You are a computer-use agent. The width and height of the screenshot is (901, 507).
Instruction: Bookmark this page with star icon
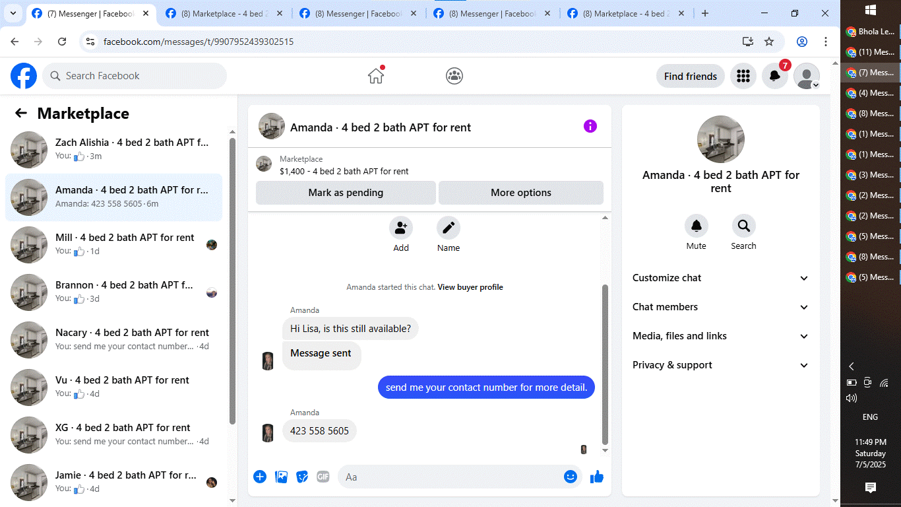pyautogui.click(x=769, y=42)
